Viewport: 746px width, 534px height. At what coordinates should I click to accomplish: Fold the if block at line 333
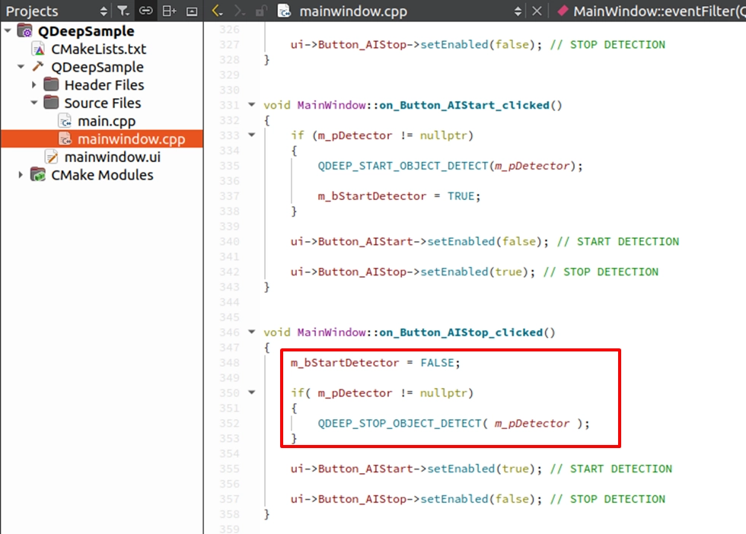pyautogui.click(x=252, y=135)
